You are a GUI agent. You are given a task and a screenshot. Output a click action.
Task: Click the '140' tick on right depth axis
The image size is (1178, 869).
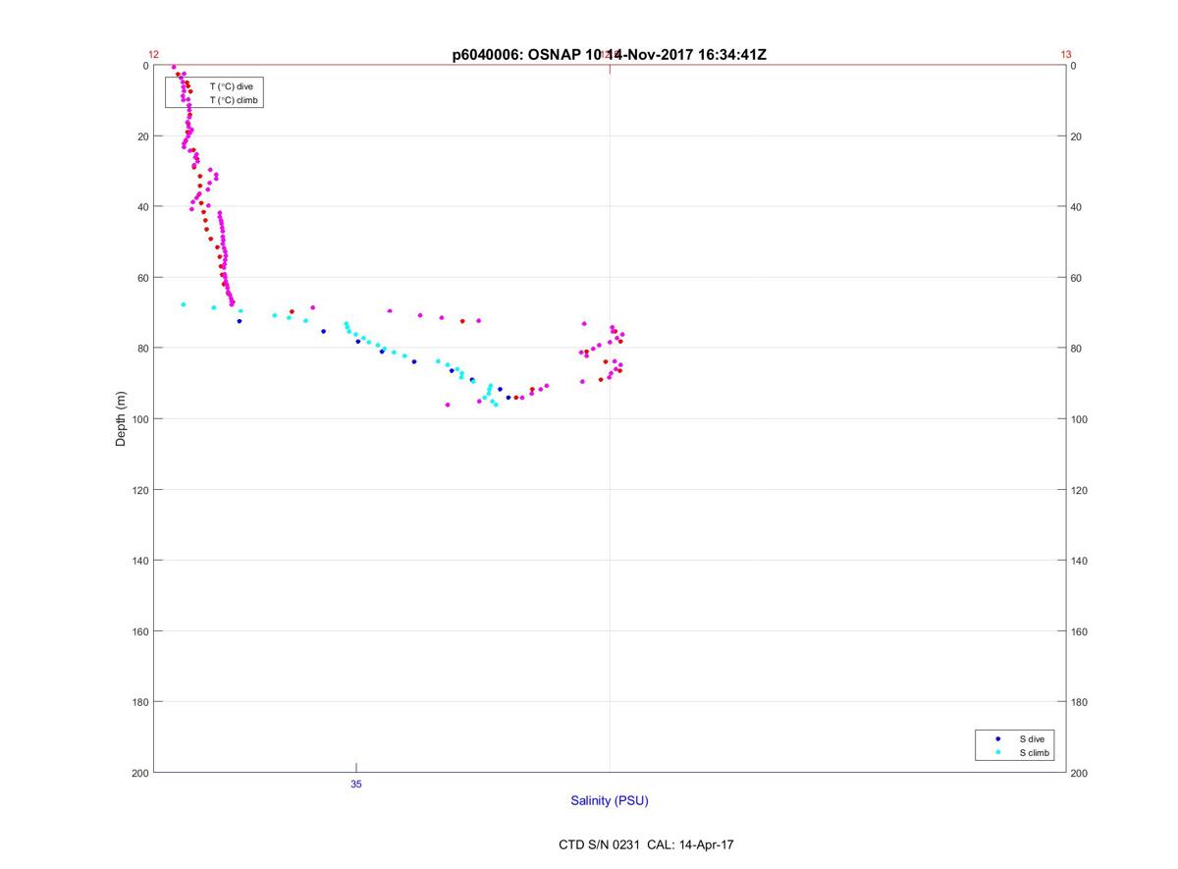1080,561
